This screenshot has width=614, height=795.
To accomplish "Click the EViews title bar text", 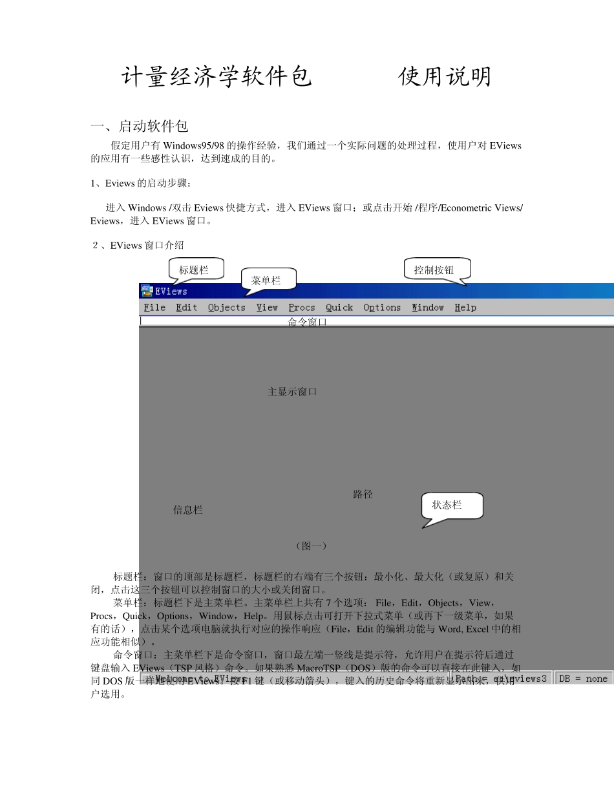I will [x=171, y=291].
